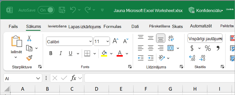235x95 pixels.
Task: Open the Automatizēt tab
Action: 201,26
